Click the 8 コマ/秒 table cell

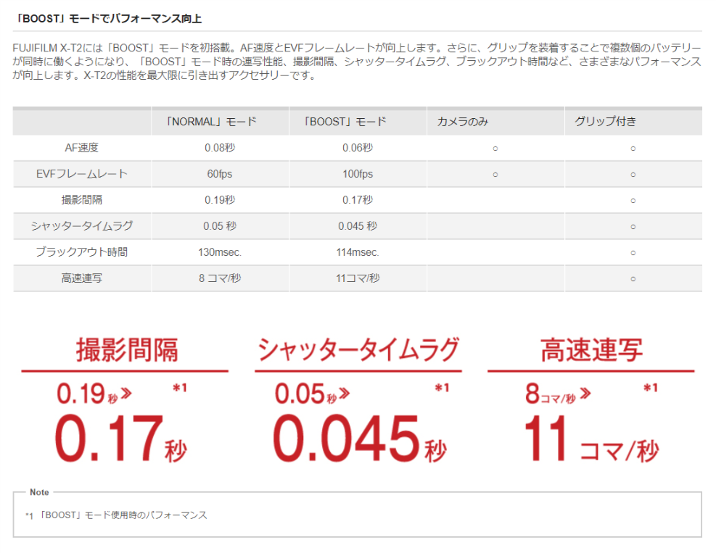[x=220, y=278]
